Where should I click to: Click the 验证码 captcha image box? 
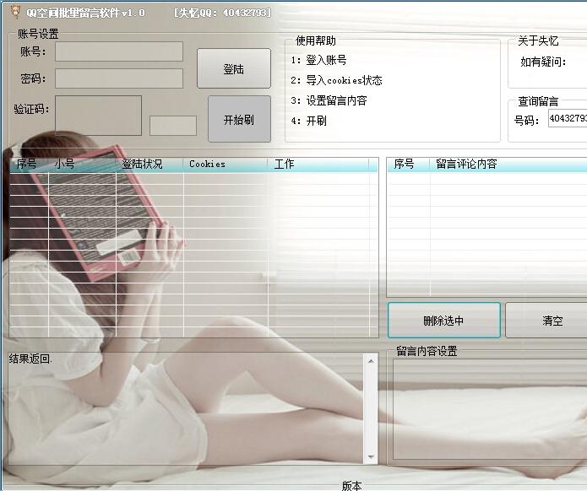pos(99,116)
